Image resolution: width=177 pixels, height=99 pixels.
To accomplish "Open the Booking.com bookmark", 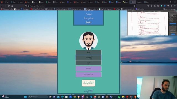I will [25, 9].
